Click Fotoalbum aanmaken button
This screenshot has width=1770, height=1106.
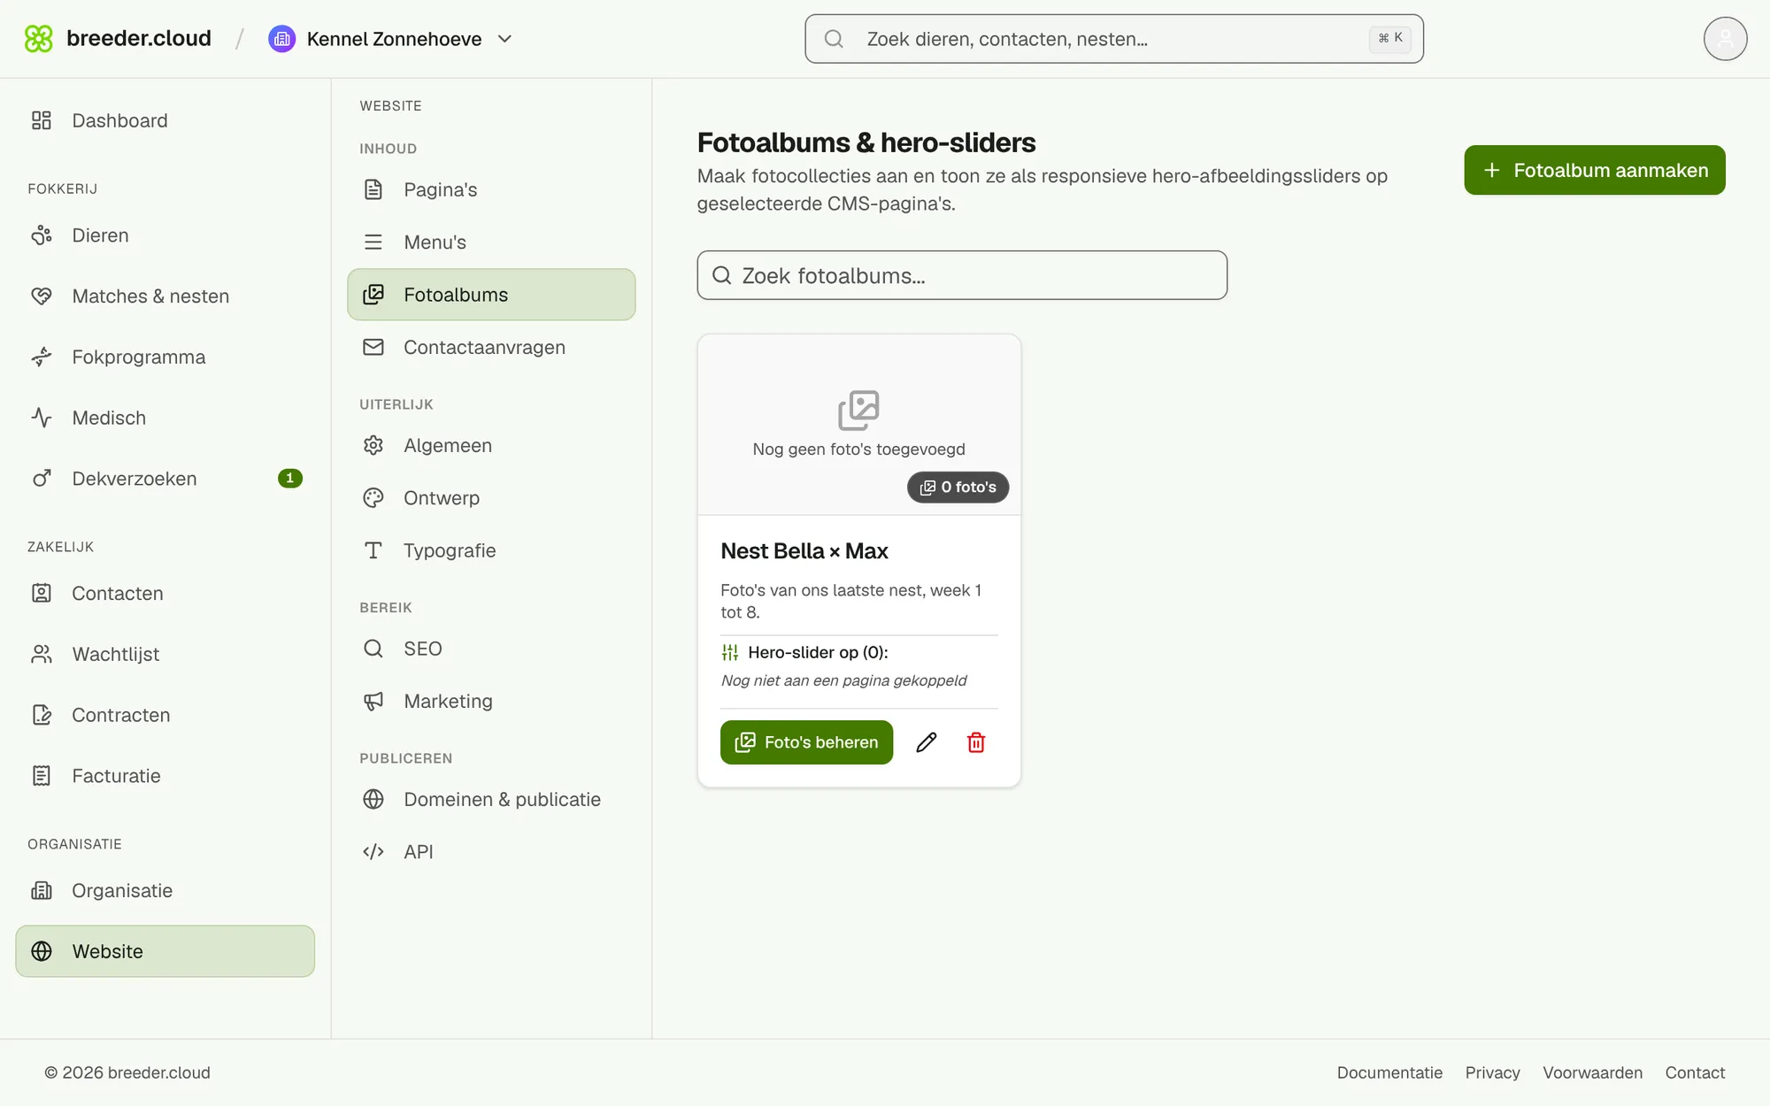point(1595,170)
